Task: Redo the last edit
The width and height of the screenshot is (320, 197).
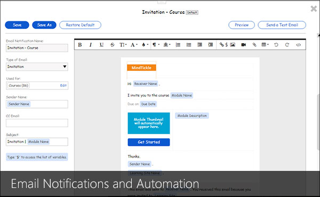Action: tap(287, 45)
